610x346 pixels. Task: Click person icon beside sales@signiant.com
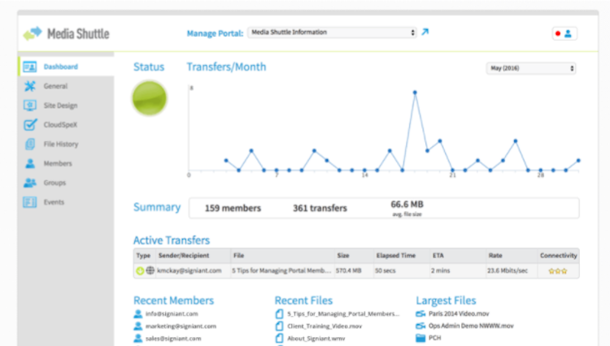tap(137, 339)
